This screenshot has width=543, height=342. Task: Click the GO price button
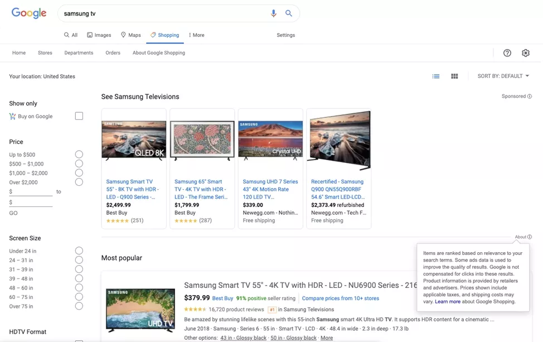point(13,213)
